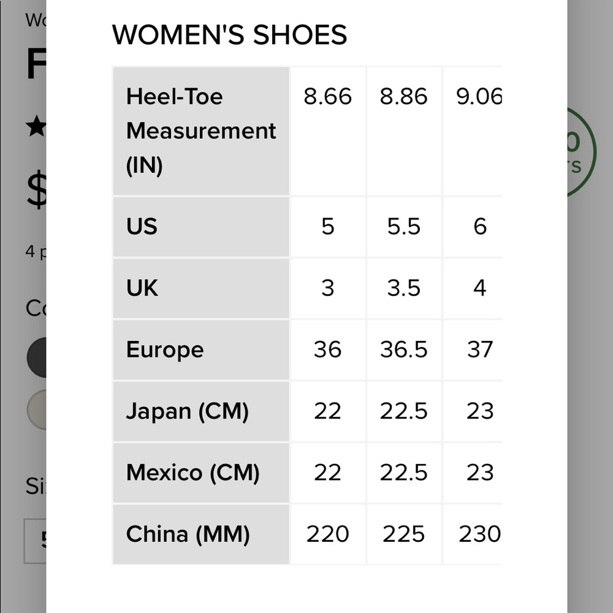Select the China (MM) row header
Image resolution: width=613 pixels, height=613 pixels.
pos(201,534)
